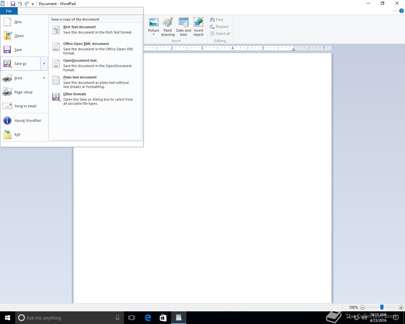
Task: Open a file via the Open folder icon
Action: tap(7, 36)
